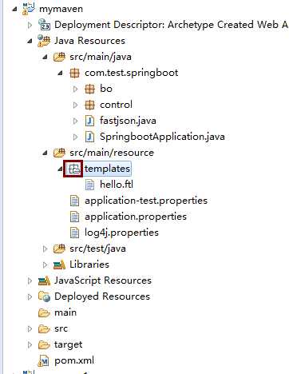289x374 pixels.
Task: Click the target folder icon
Action: tap(44, 344)
